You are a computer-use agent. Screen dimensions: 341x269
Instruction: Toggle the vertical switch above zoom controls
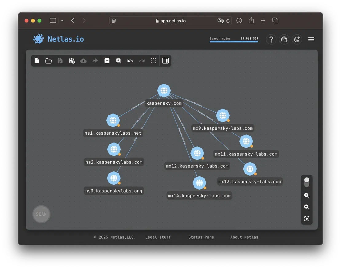307,182
